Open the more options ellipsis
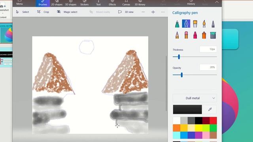Viewport: 253px width, 142px height. point(163,12)
